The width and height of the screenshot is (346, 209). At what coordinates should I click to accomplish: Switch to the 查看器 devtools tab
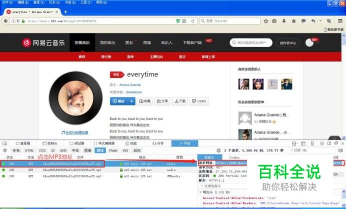coord(23,143)
